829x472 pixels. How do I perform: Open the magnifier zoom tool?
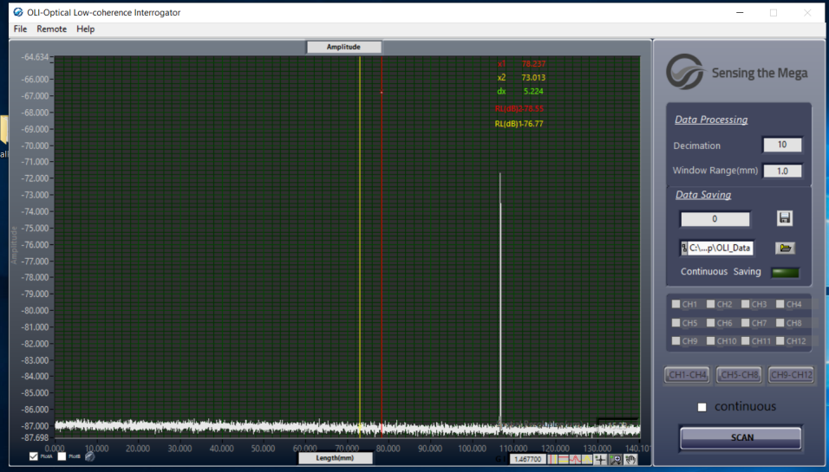coord(616,459)
